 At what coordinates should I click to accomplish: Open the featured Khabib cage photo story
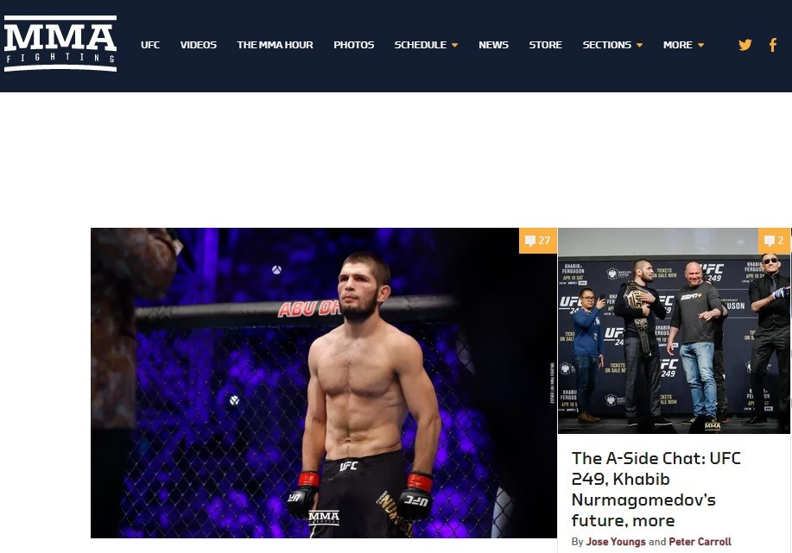[x=323, y=382]
